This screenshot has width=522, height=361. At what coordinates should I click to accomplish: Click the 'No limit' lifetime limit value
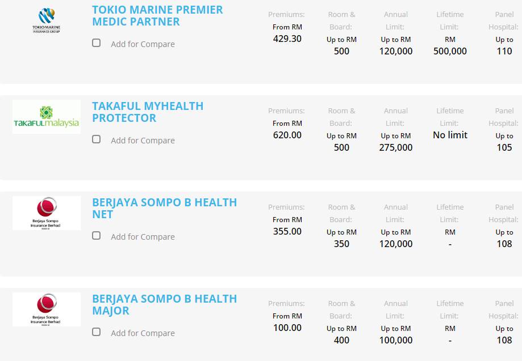tap(450, 135)
